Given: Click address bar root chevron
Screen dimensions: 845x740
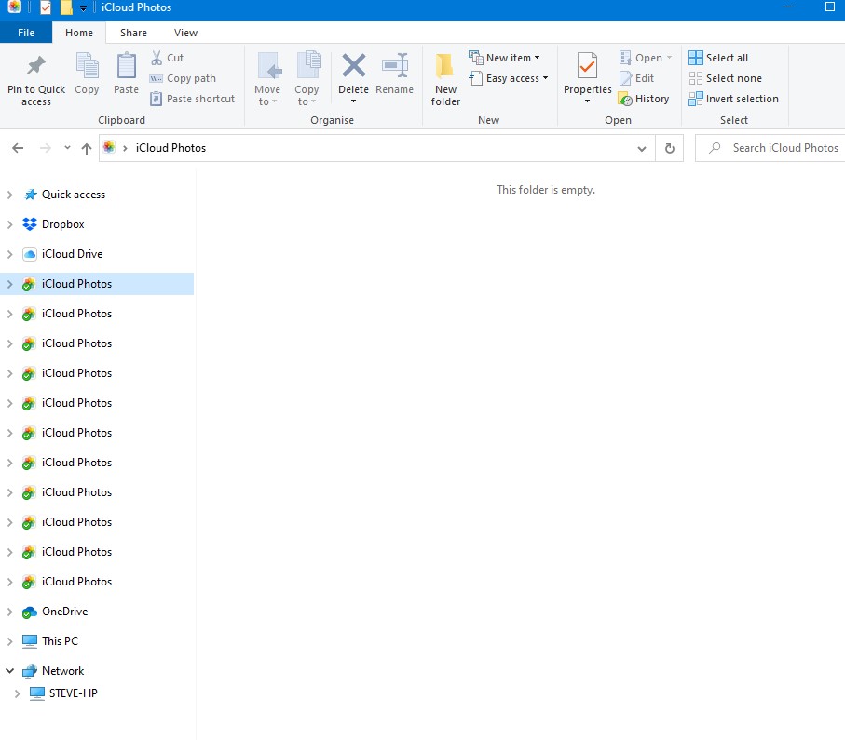Looking at the screenshot, I should point(125,148).
